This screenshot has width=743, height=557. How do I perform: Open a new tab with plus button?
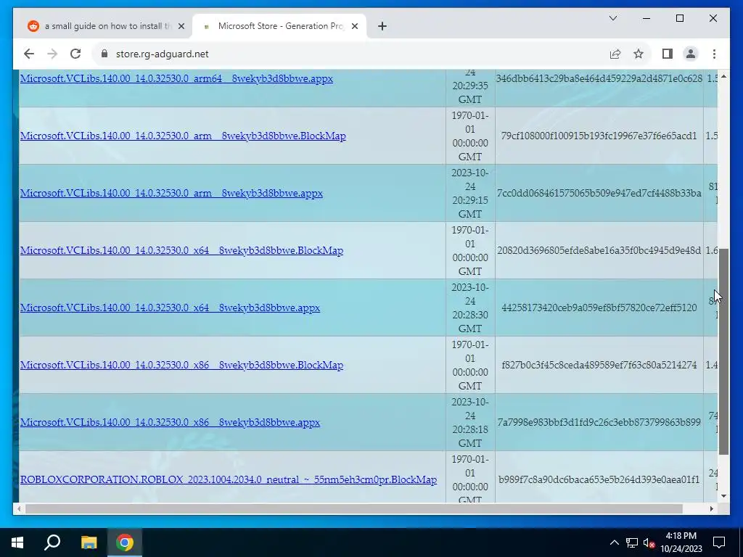click(x=382, y=27)
